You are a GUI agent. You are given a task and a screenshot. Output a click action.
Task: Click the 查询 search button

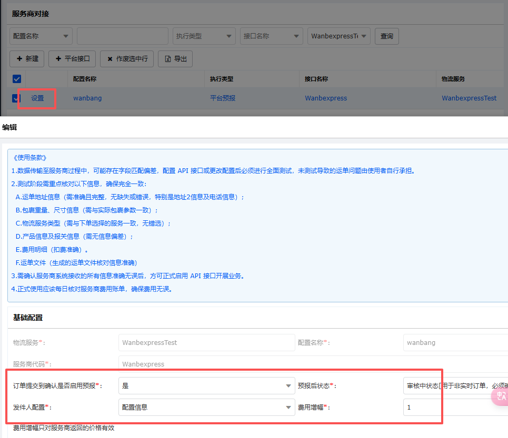(387, 36)
